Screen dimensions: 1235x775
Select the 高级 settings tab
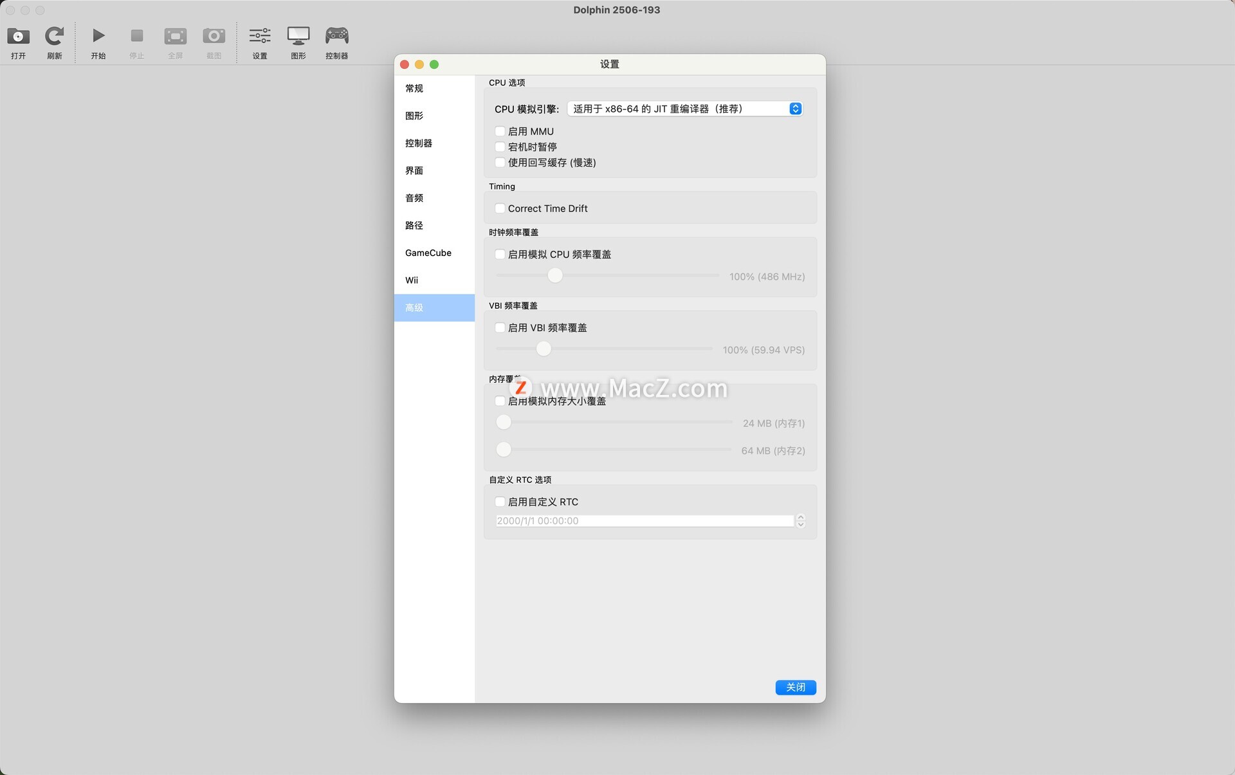click(434, 307)
